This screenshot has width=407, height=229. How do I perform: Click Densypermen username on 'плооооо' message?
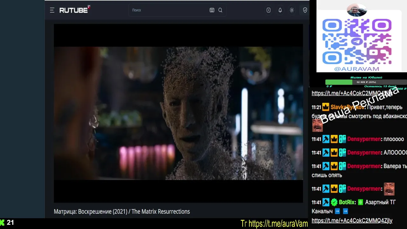click(364, 139)
